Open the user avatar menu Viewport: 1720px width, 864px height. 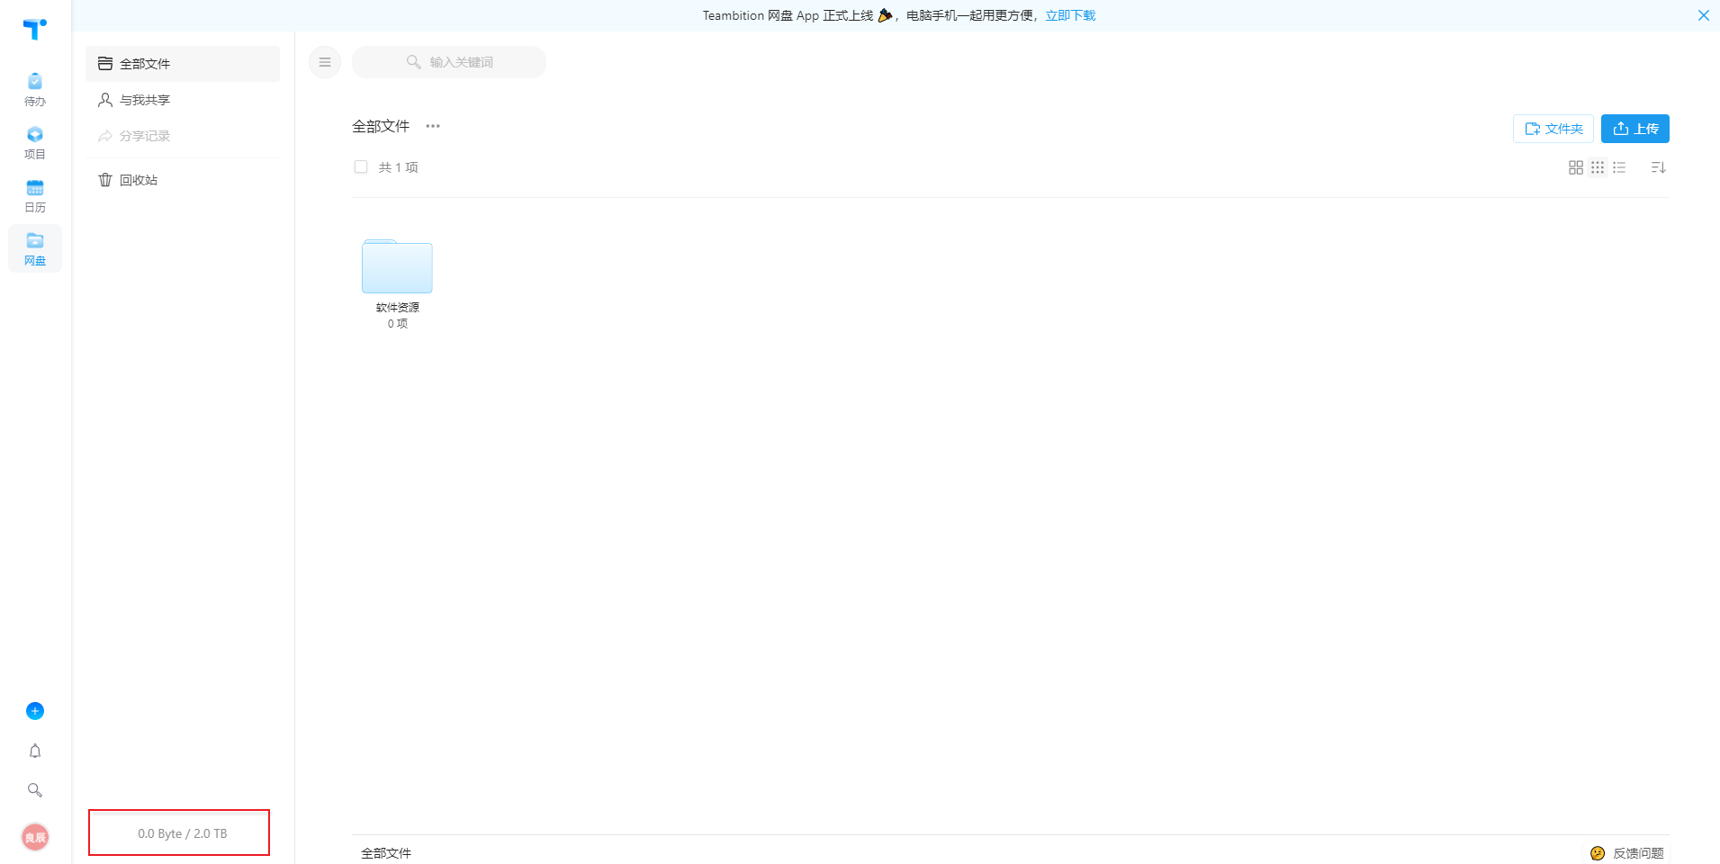point(35,837)
